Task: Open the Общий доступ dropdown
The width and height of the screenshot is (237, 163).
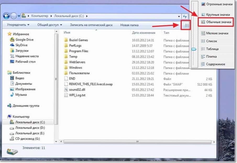Action: pos(50,25)
